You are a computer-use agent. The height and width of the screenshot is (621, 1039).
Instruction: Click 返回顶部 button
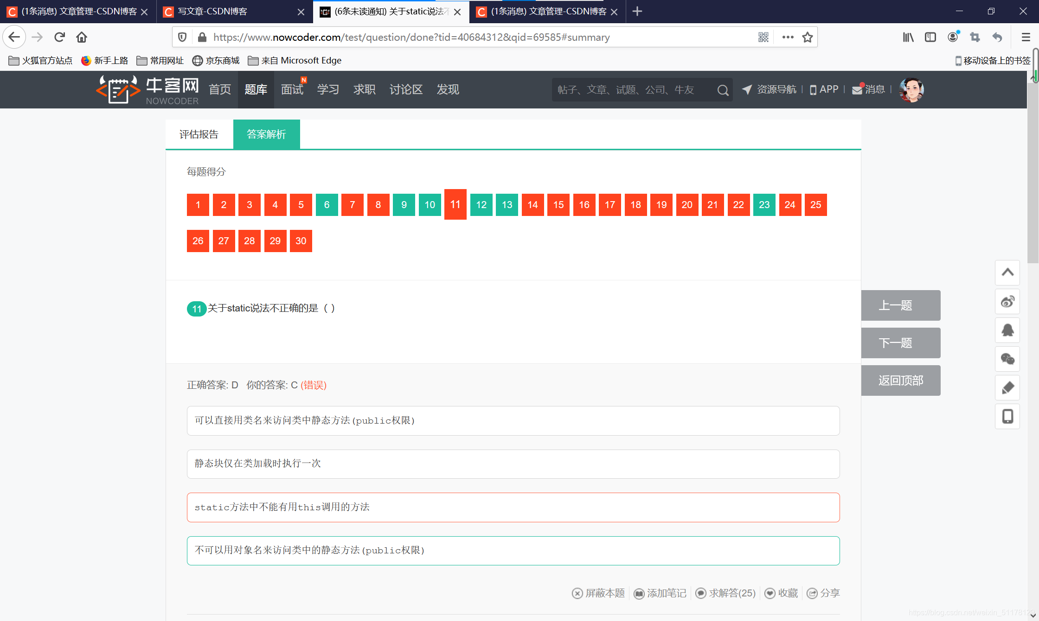[901, 380]
